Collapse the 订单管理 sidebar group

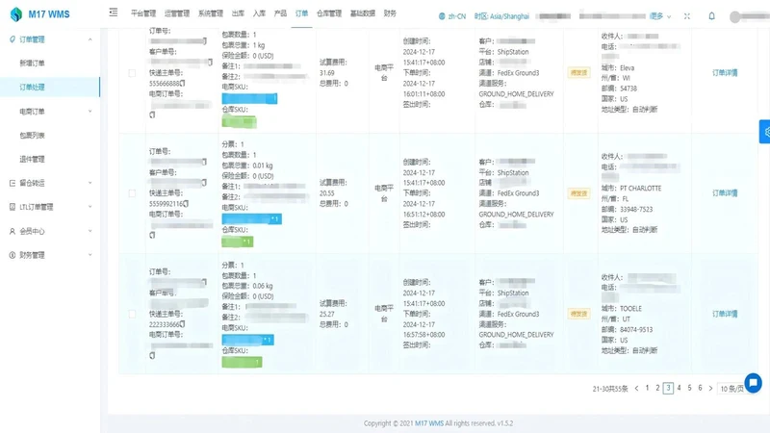pos(90,39)
